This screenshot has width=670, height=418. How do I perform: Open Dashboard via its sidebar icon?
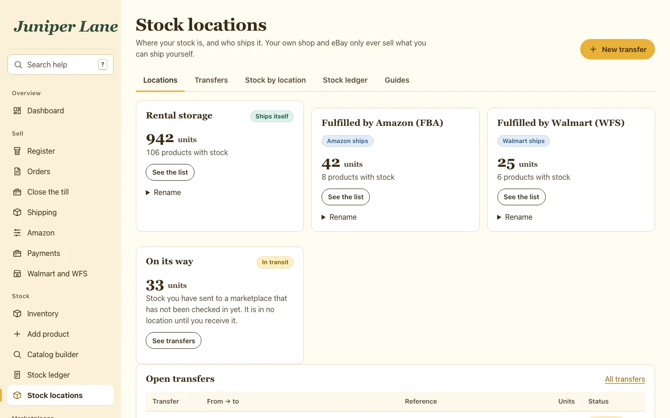[x=17, y=111]
